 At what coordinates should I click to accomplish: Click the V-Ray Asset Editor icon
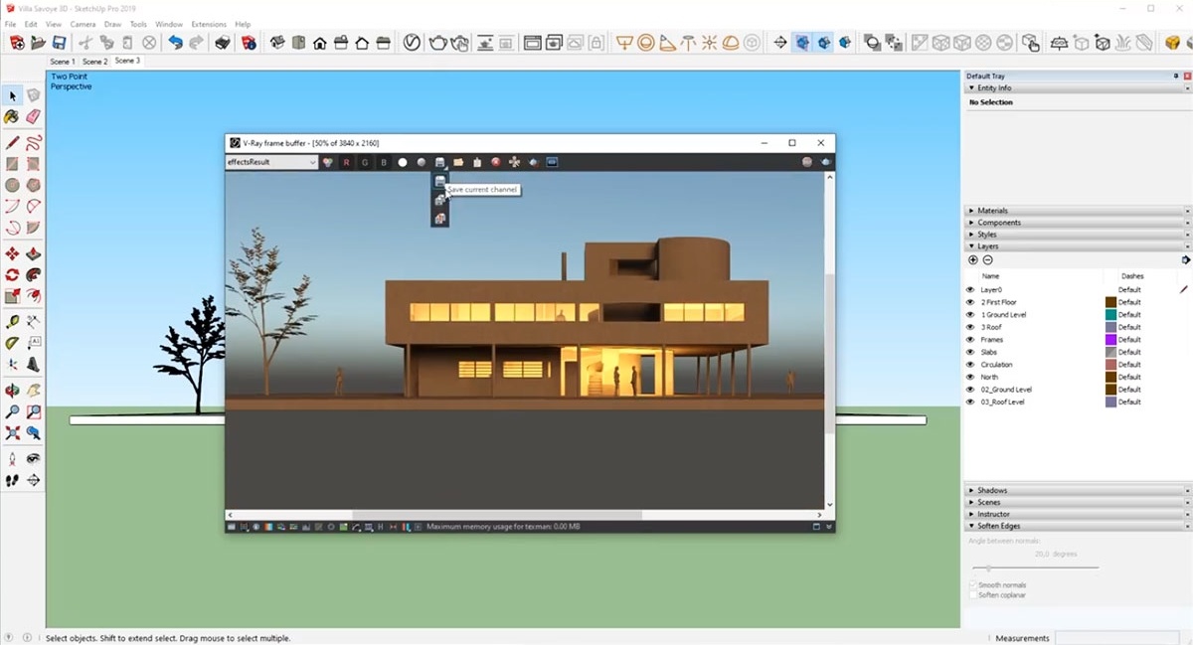click(x=412, y=43)
